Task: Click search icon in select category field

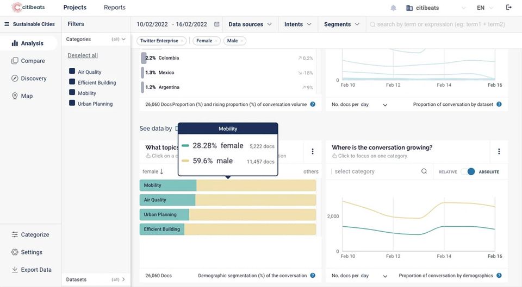Action: [x=424, y=171]
